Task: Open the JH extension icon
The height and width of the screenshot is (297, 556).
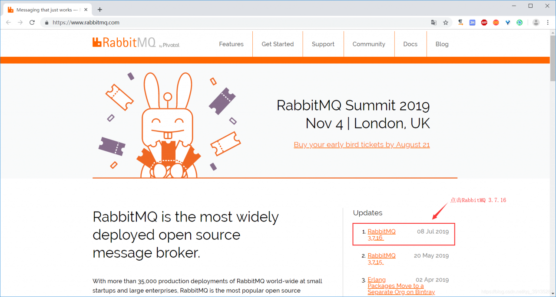Action: (x=472, y=23)
